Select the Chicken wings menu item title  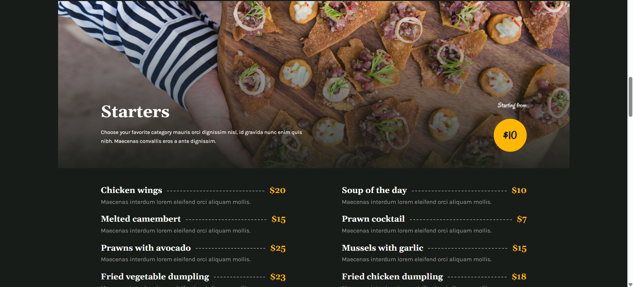tap(131, 190)
